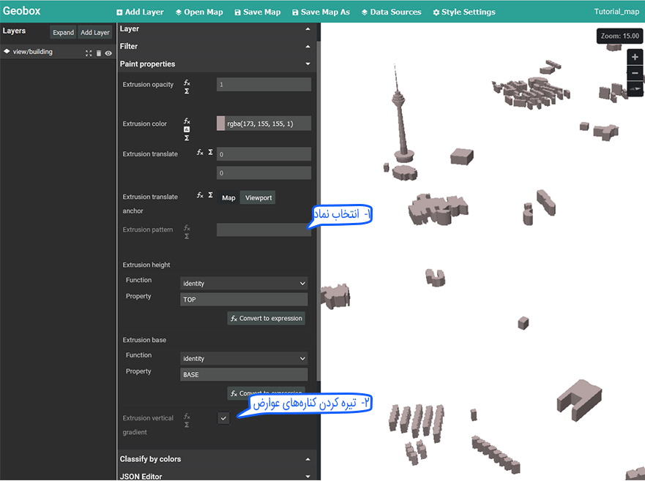The image size is (645, 481).
Task: Click sigma icon for Extrusion translate
Action: [210, 153]
